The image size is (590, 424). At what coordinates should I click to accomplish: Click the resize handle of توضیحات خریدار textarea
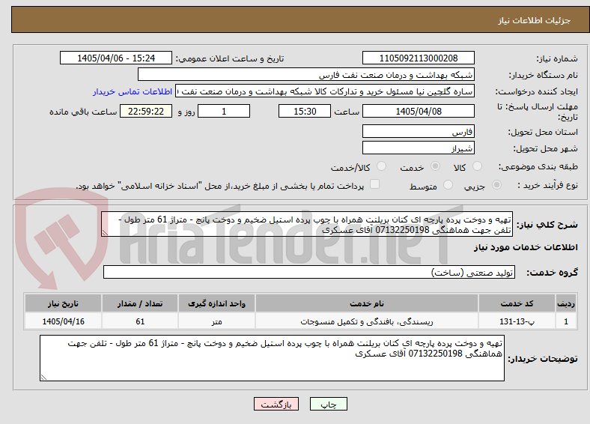pyautogui.click(x=43, y=377)
